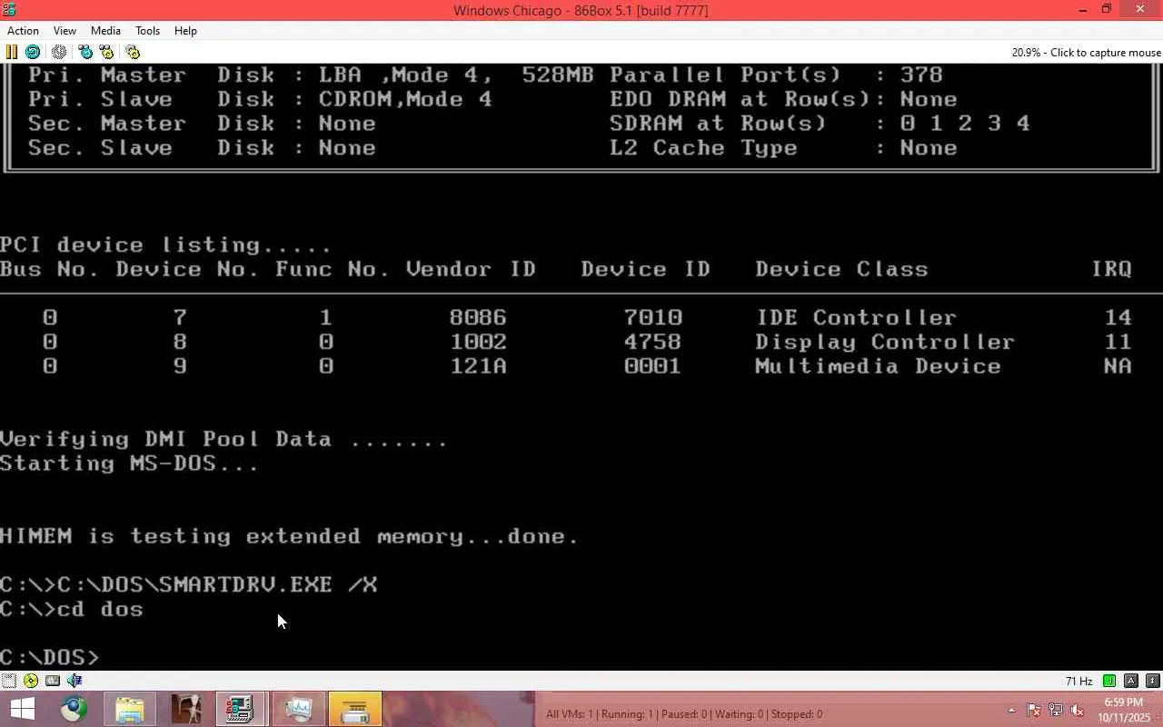Screen dimensions: 1163x727
Task: Send Ctrl+Alt+Esc using the toolbar icon
Action: click(106, 52)
